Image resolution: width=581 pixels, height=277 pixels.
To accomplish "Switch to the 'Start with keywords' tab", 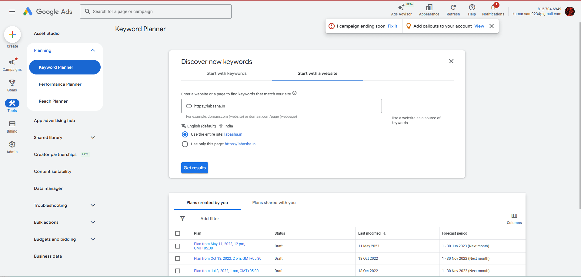I will [x=226, y=73].
